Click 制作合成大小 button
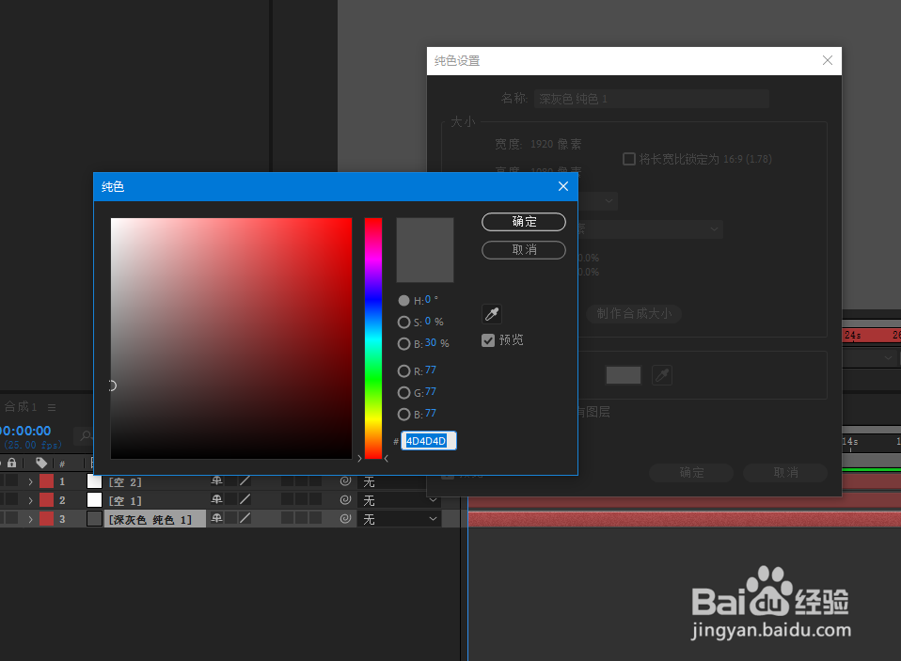Screen dimensions: 901x661 [634, 313]
